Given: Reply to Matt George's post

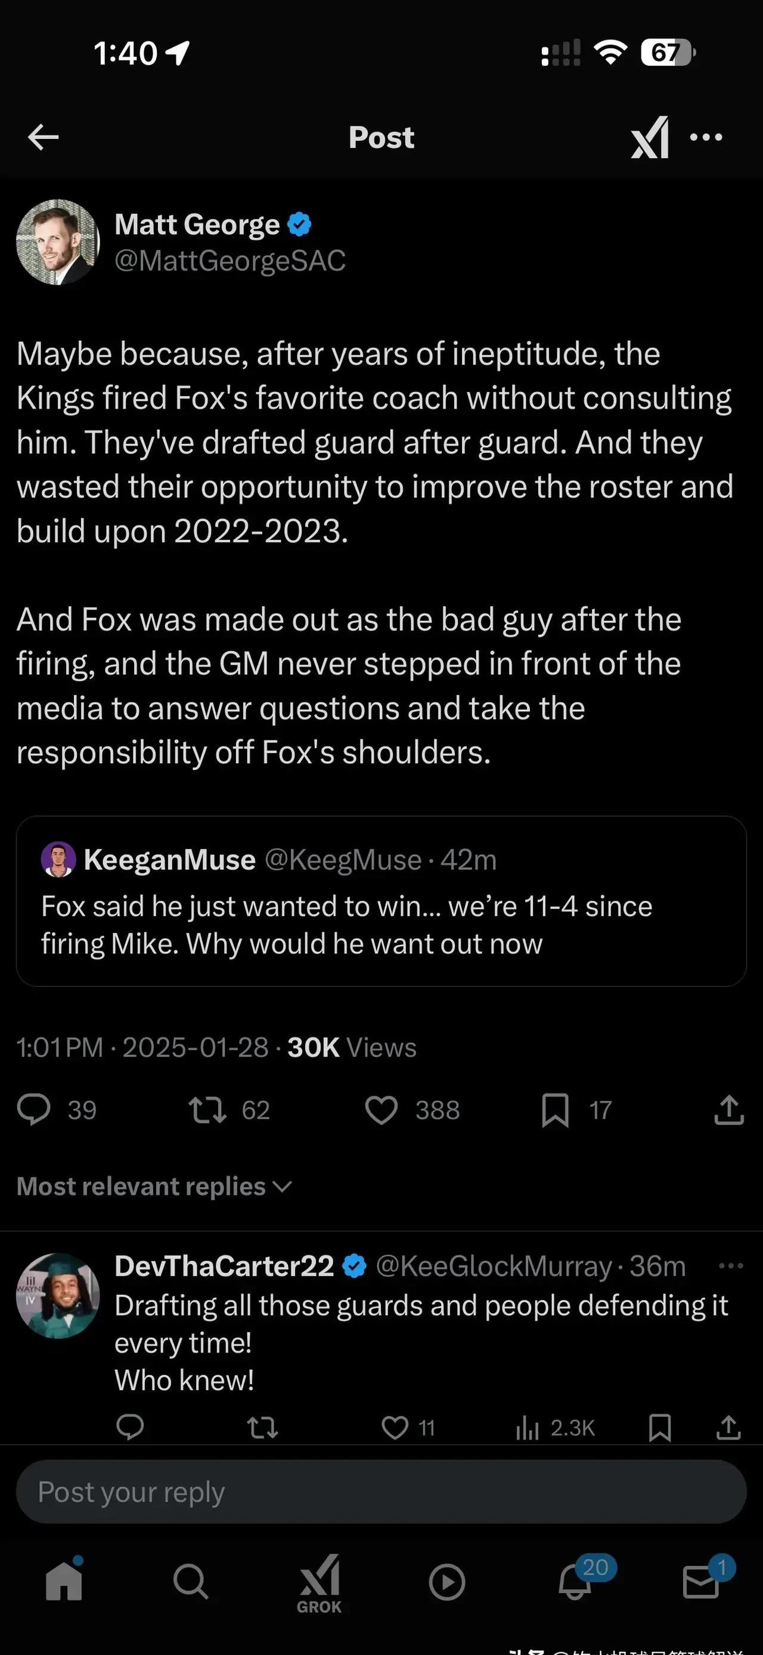Looking at the screenshot, I should [x=33, y=1110].
